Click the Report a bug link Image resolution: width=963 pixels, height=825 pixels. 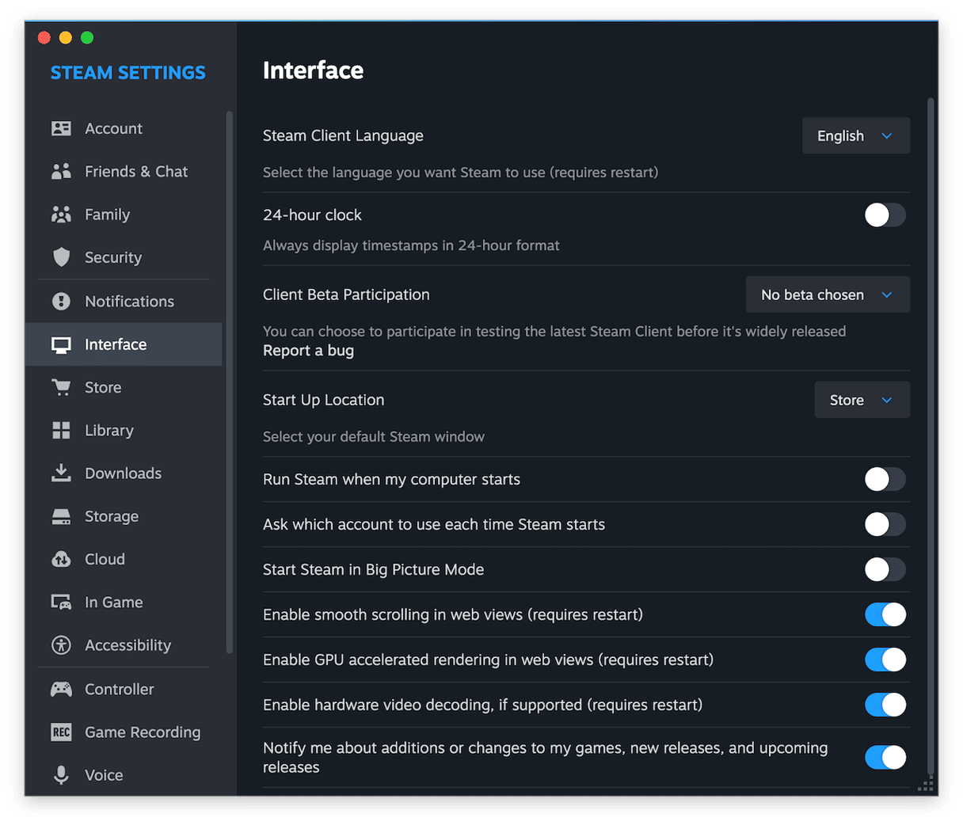coord(308,351)
